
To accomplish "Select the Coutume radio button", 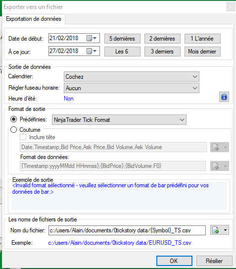I will (13, 130).
